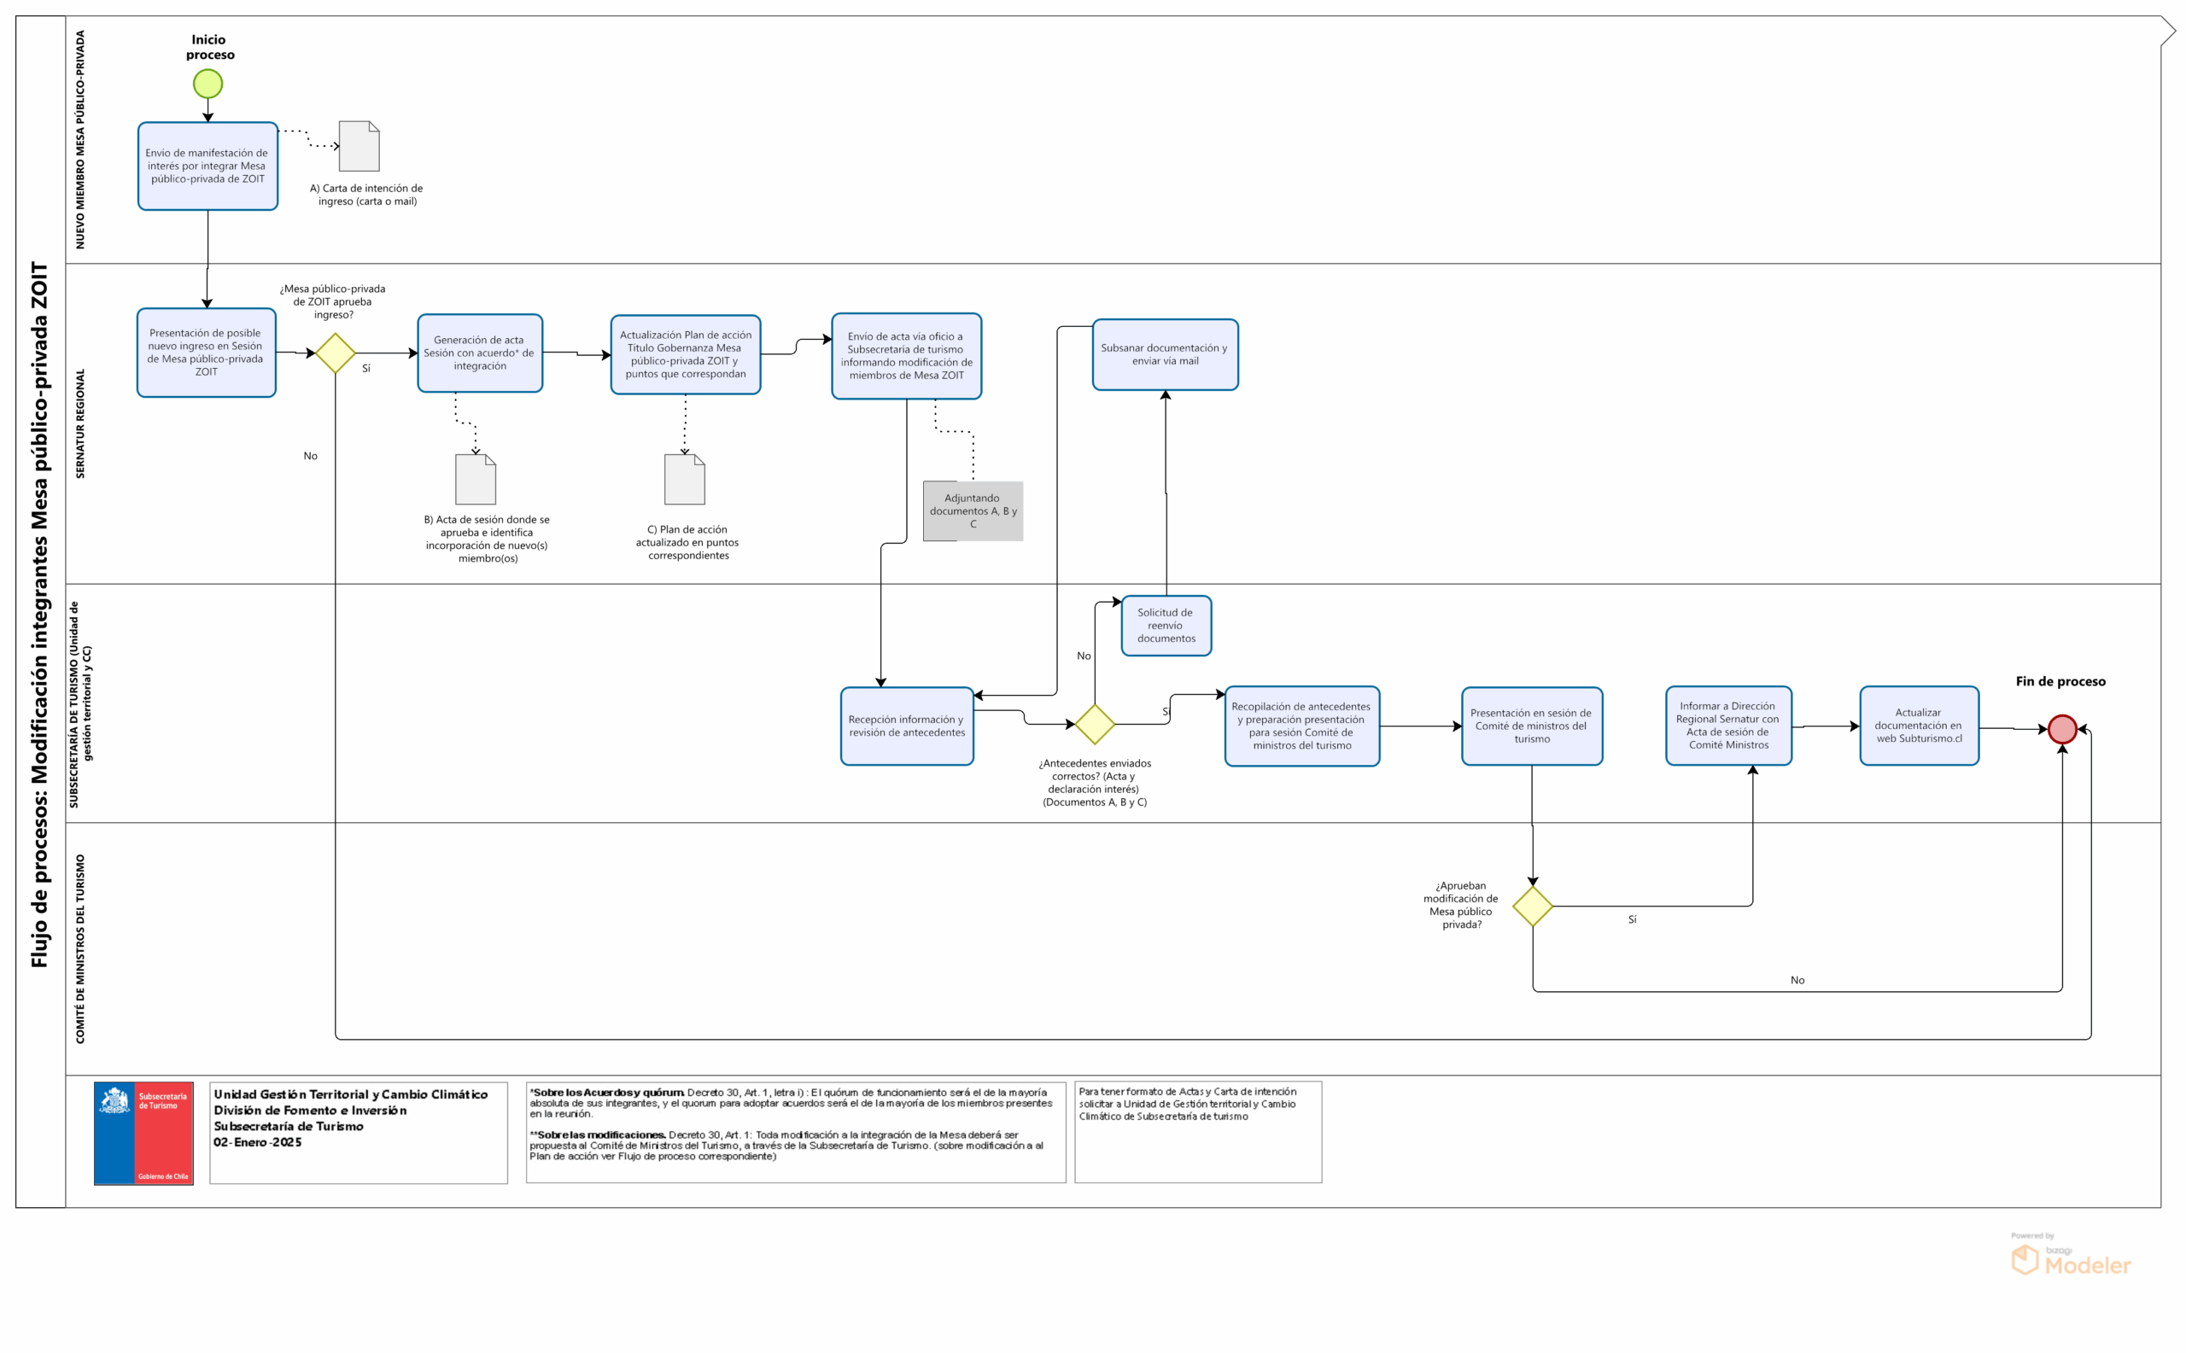Viewport: 2186px width, 1353px height.
Task: Select Envío de manifestación de interés task
Action: [x=207, y=166]
